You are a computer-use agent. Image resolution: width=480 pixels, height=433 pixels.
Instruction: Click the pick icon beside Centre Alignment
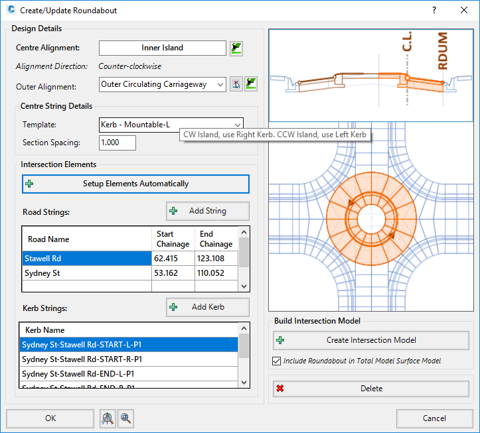coord(236,48)
